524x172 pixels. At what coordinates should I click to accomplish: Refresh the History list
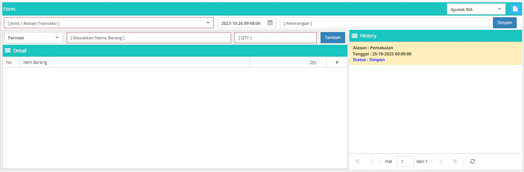(473, 161)
